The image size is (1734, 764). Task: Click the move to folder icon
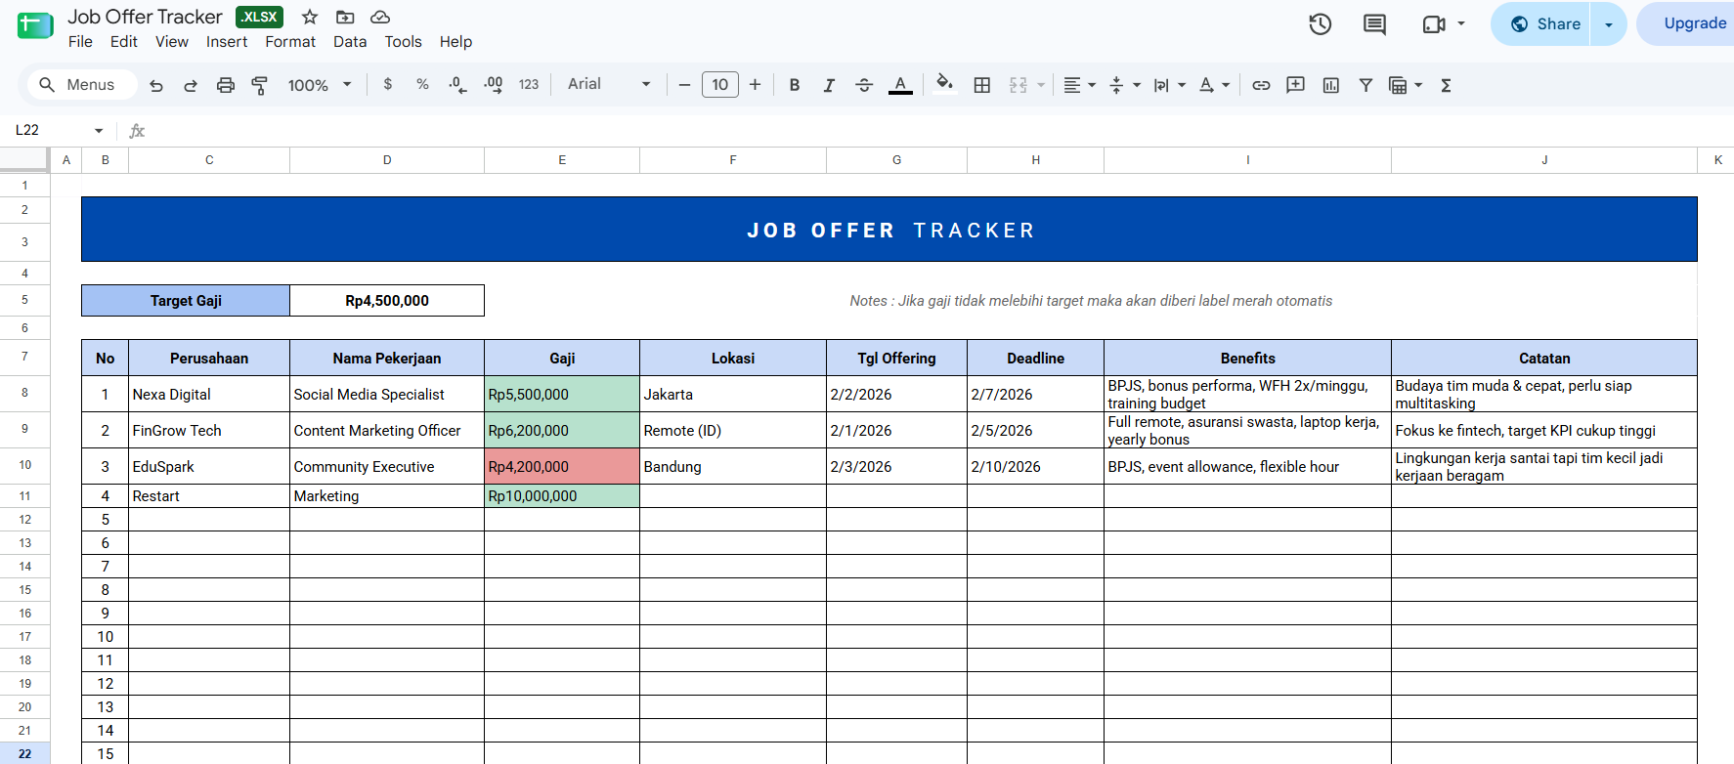345,17
